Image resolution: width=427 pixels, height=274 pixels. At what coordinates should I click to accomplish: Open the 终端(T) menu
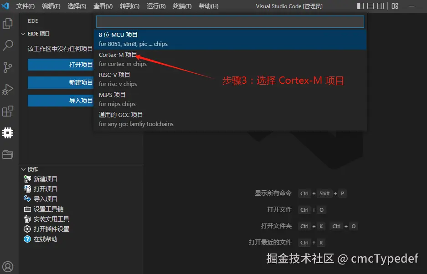[182, 6]
